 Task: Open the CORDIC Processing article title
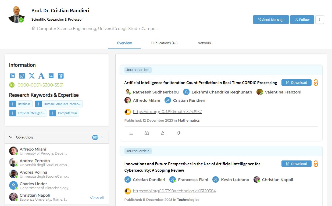point(201,83)
